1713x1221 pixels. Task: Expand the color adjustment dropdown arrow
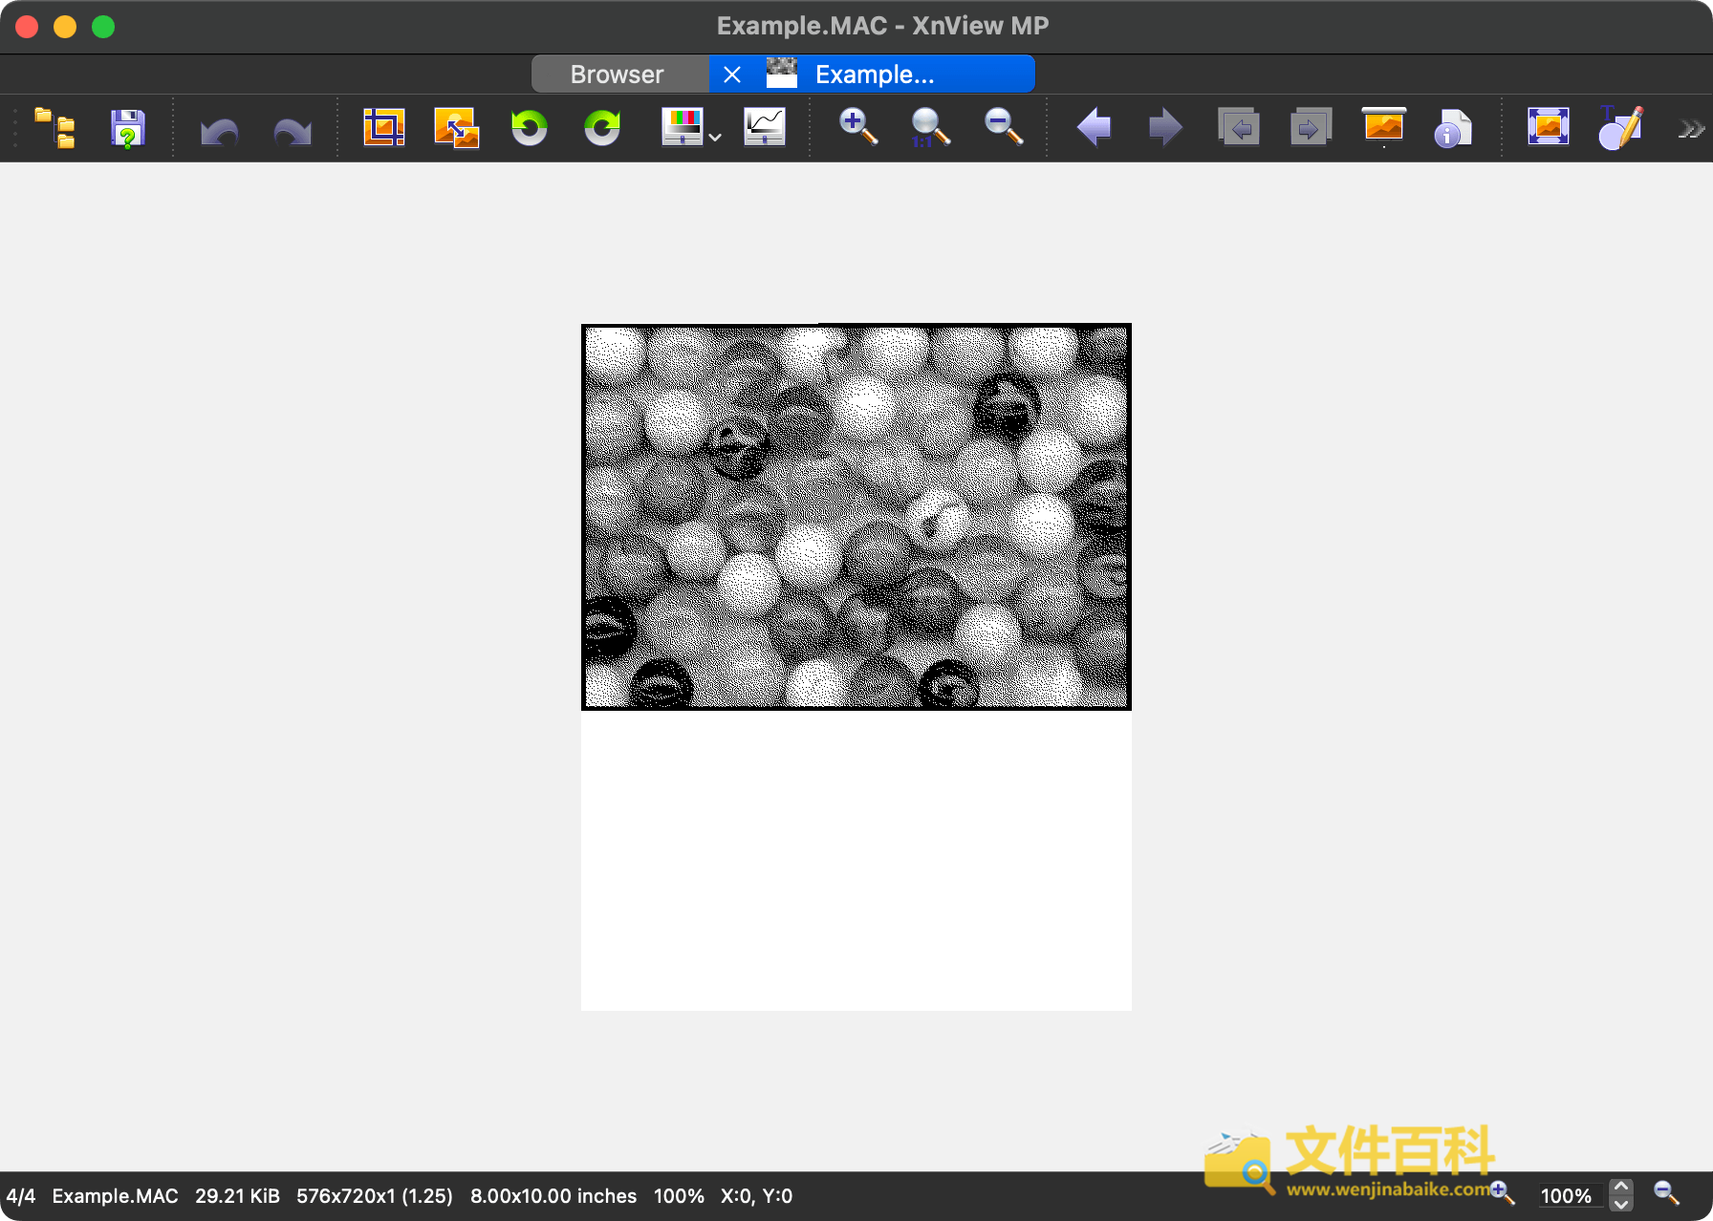[715, 138]
